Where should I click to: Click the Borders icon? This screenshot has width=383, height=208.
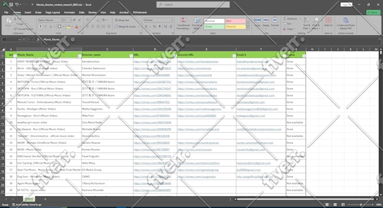tap(59, 26)
